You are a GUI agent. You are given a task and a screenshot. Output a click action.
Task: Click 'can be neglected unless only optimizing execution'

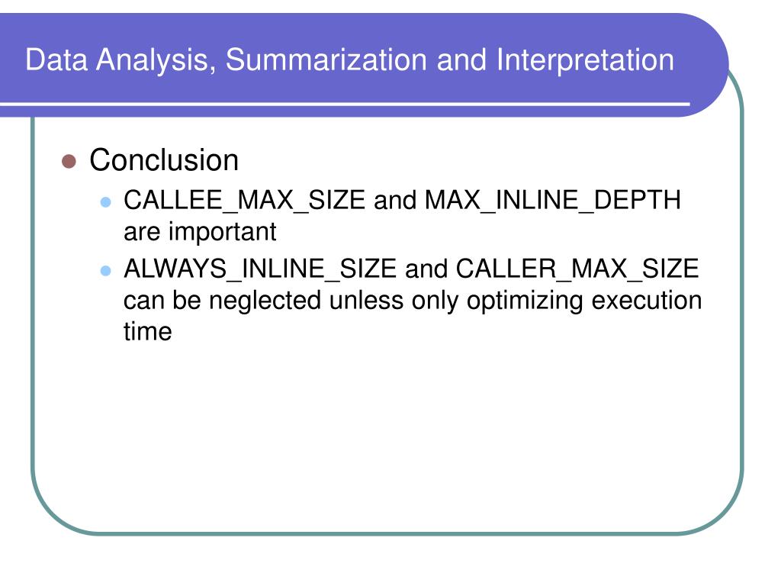point(413,301)
